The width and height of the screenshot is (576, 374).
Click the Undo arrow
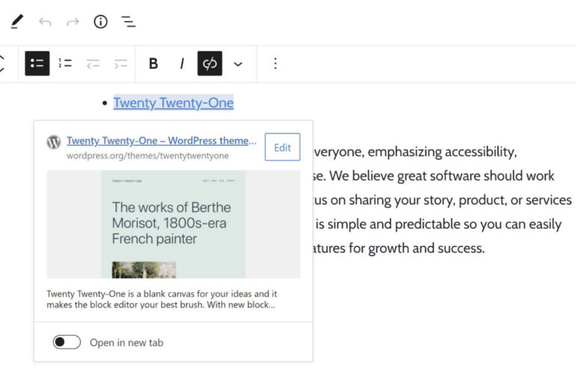45,22
